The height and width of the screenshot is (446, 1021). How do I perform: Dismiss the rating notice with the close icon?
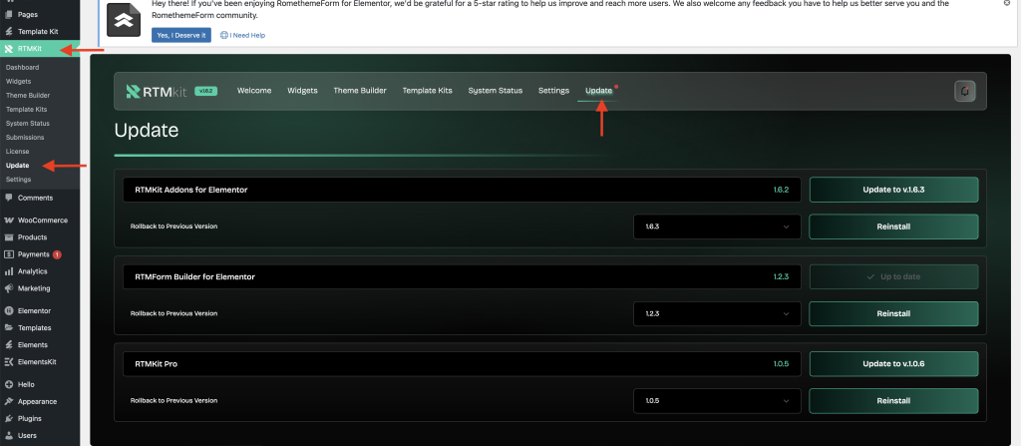point(1007,3)
